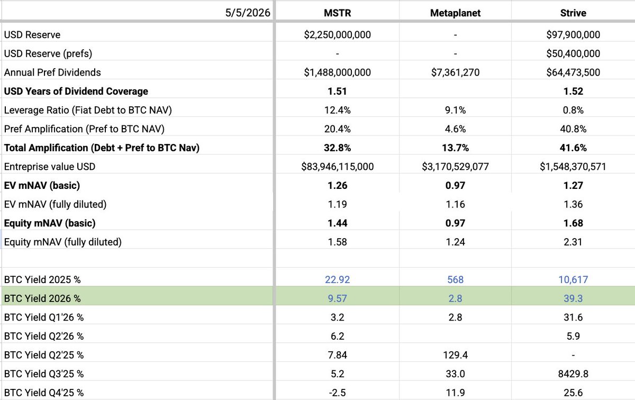Select Strive EV mNAV basic 1.27
This screenshot has width=635, height=400.
coord(573,185)
